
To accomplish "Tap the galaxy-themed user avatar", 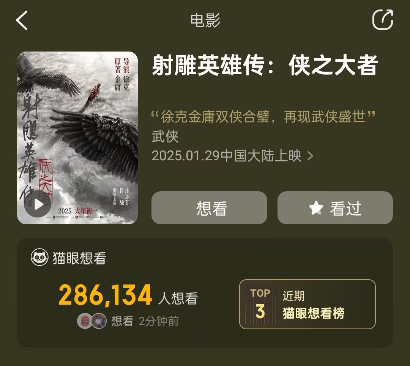I will coord(99,321).
